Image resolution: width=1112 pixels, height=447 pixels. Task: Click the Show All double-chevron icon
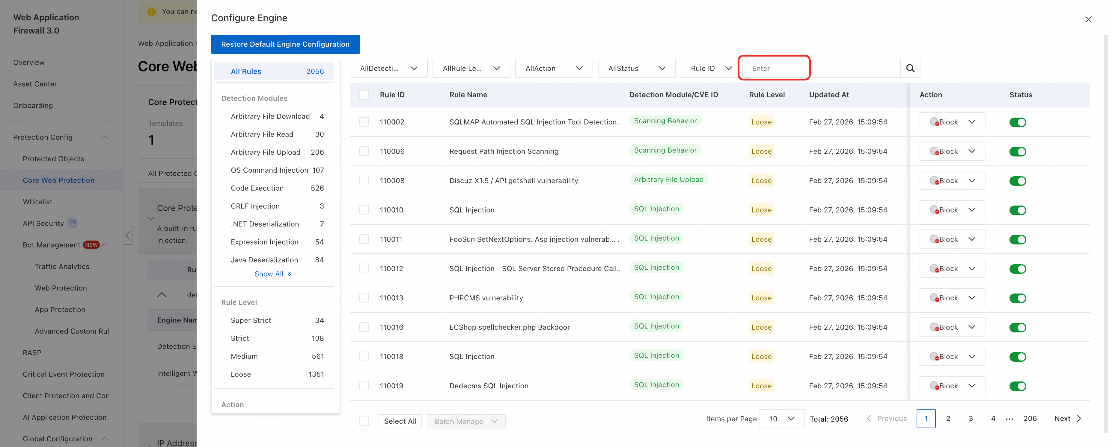pos(290,274)
